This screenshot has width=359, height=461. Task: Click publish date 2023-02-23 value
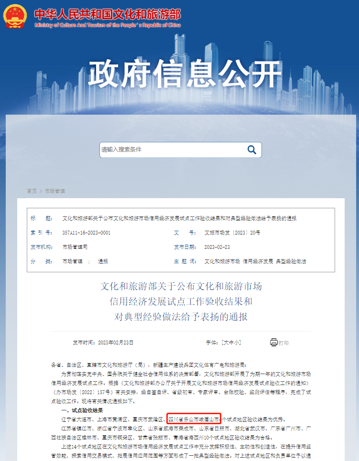(217, 247)
